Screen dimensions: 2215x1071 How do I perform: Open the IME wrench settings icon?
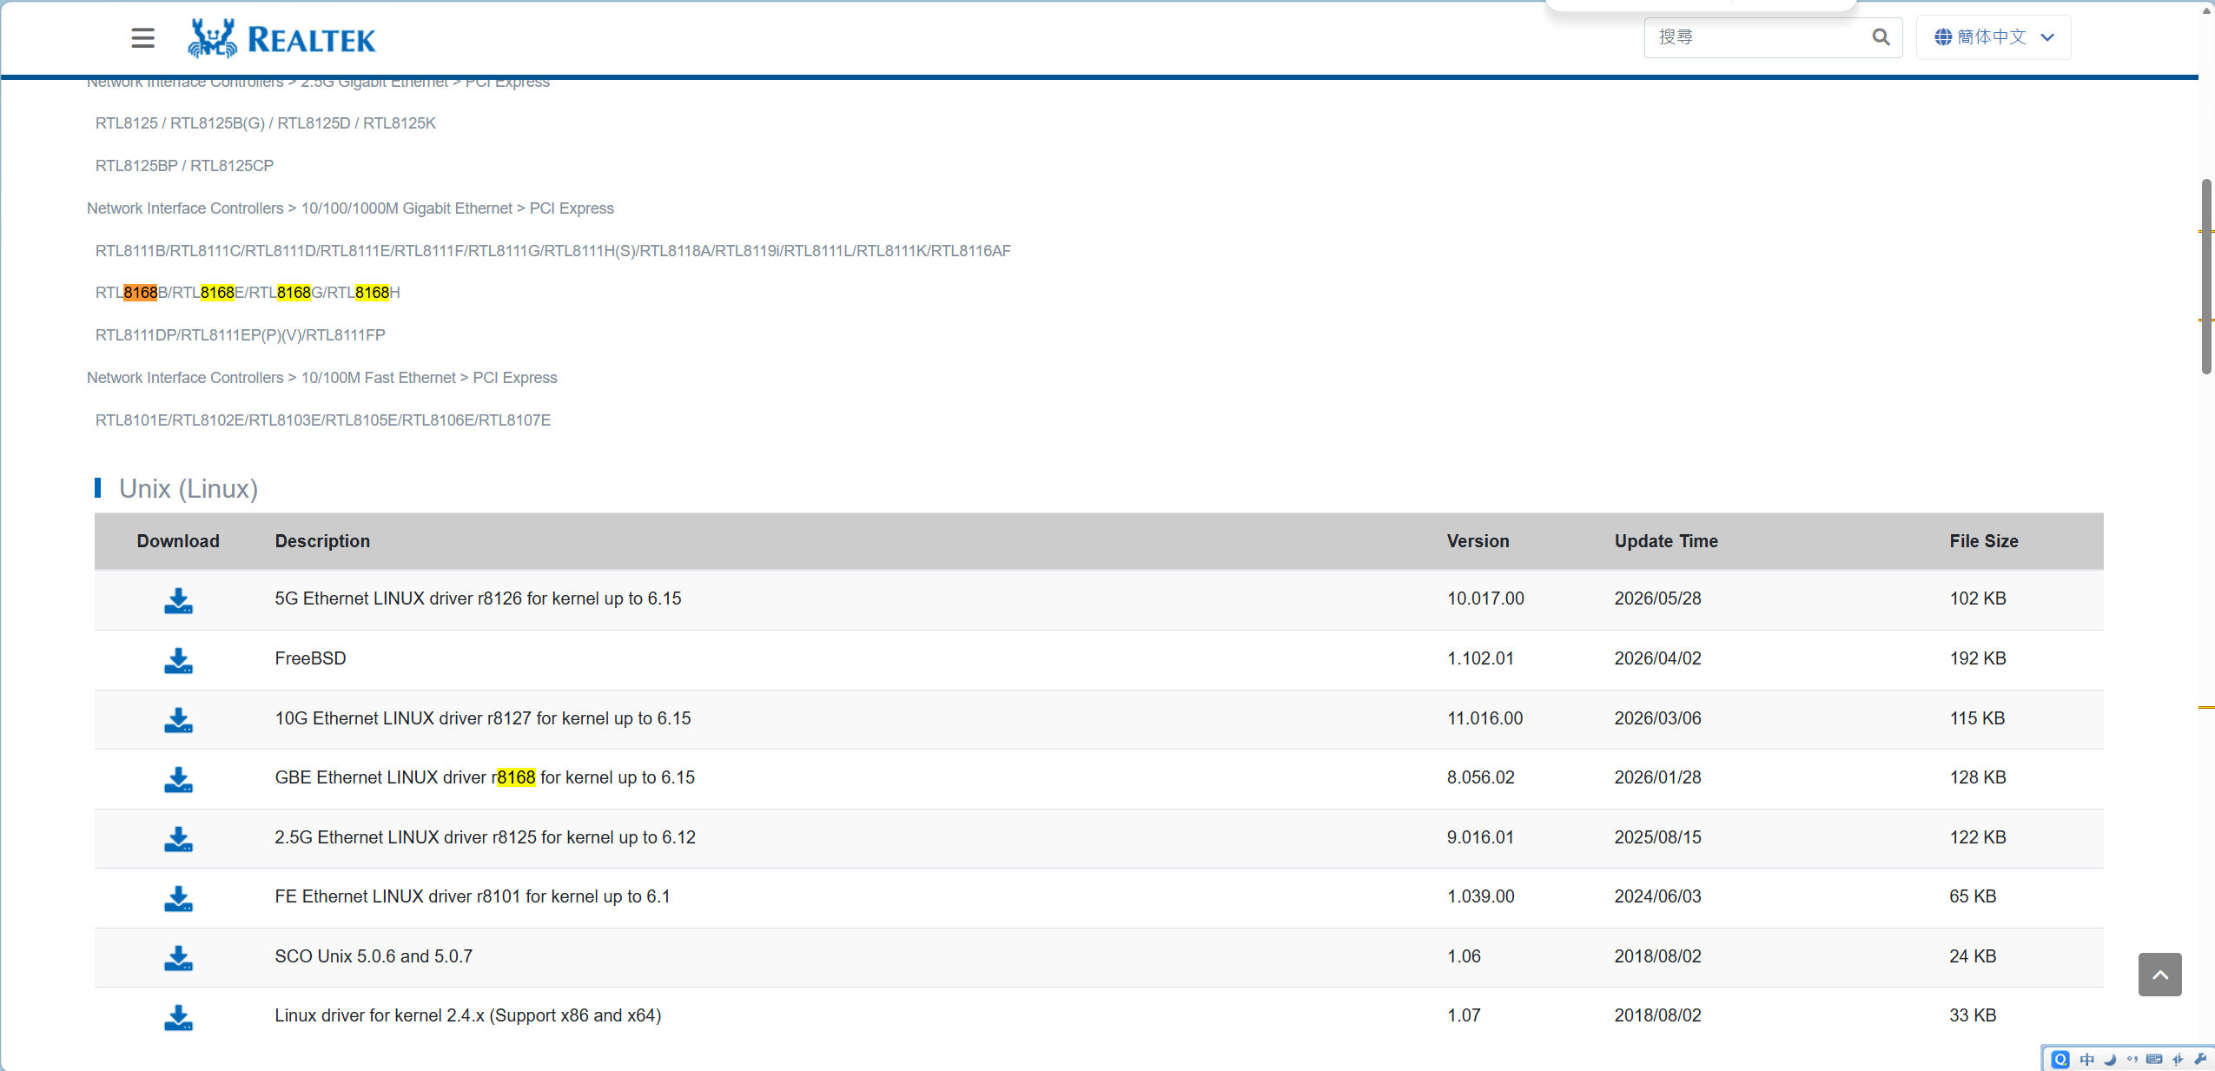pyautogui.click(x=2199, y=1060)
